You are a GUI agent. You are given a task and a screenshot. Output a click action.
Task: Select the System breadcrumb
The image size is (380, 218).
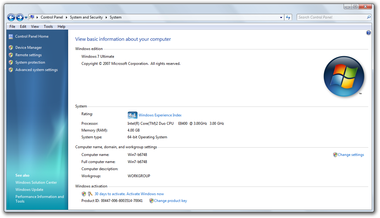116,17
